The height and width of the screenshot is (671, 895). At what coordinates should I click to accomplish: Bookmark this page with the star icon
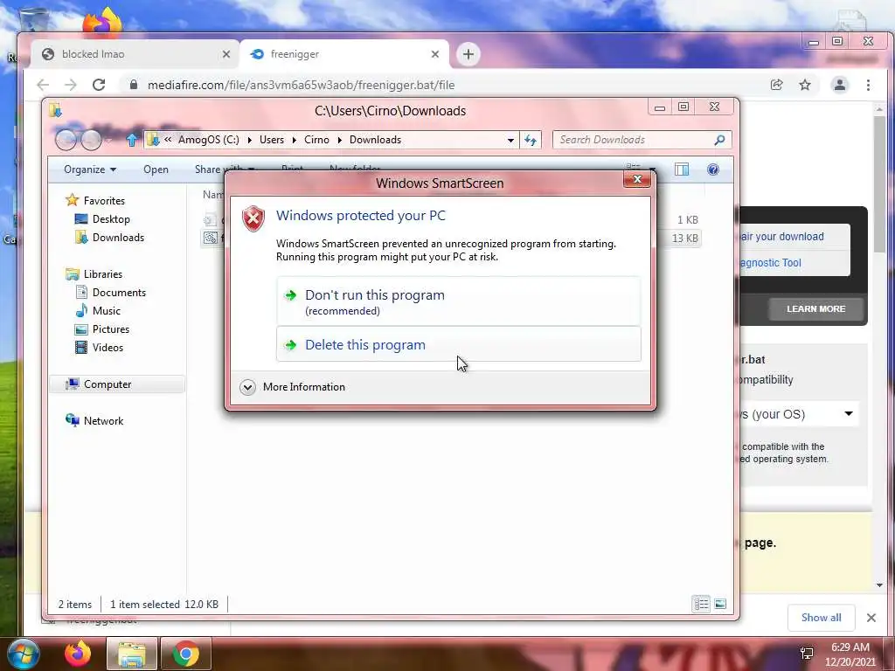[x=805, y=85]
